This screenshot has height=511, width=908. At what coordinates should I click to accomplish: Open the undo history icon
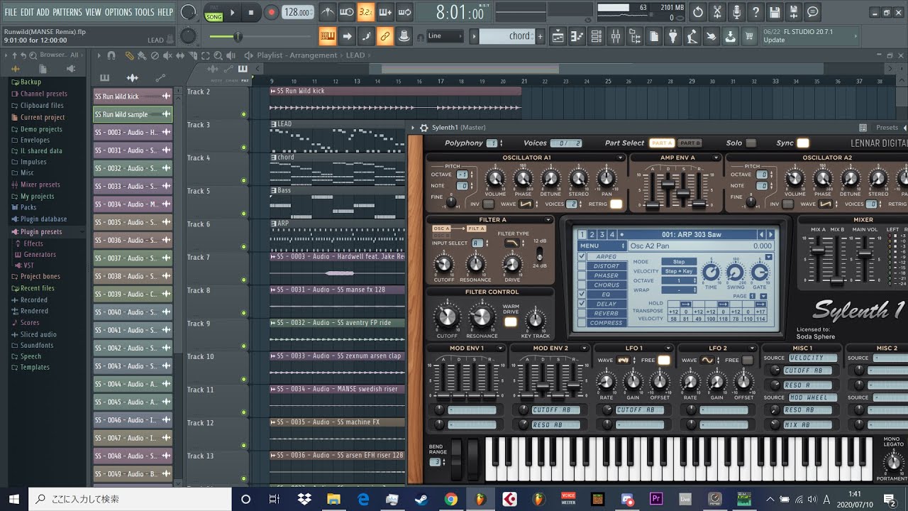click(x=698, y=12)
